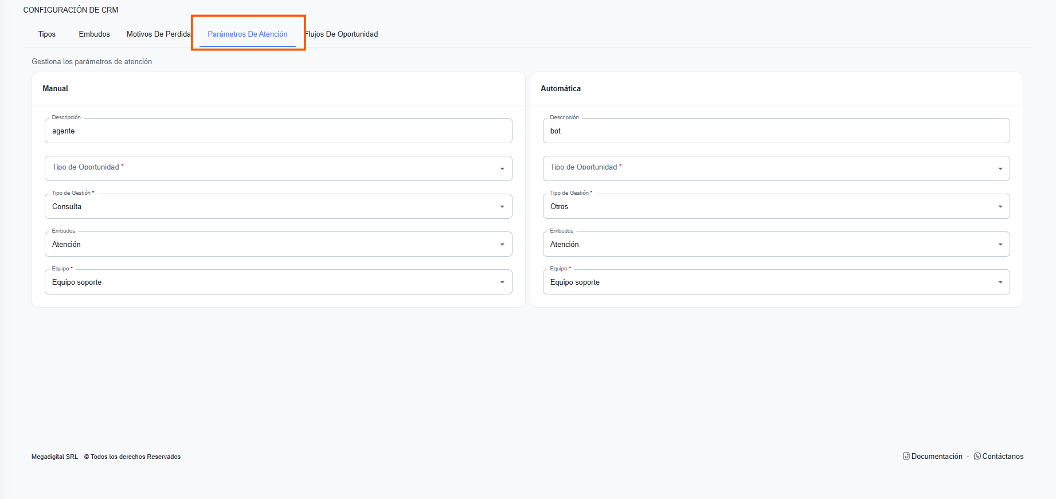Screen dimensions: 1056x499
Task: Edit the Automática Descripción field with bot
Action: point(776,131)
